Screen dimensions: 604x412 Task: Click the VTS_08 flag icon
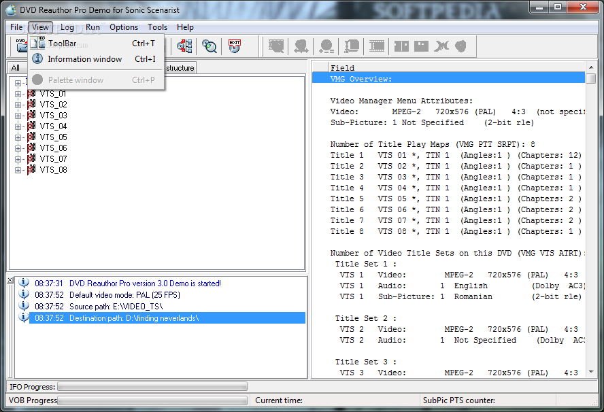click(31, 169)
